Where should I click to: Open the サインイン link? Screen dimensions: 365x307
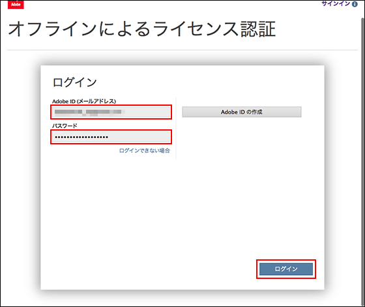(336, 4)
